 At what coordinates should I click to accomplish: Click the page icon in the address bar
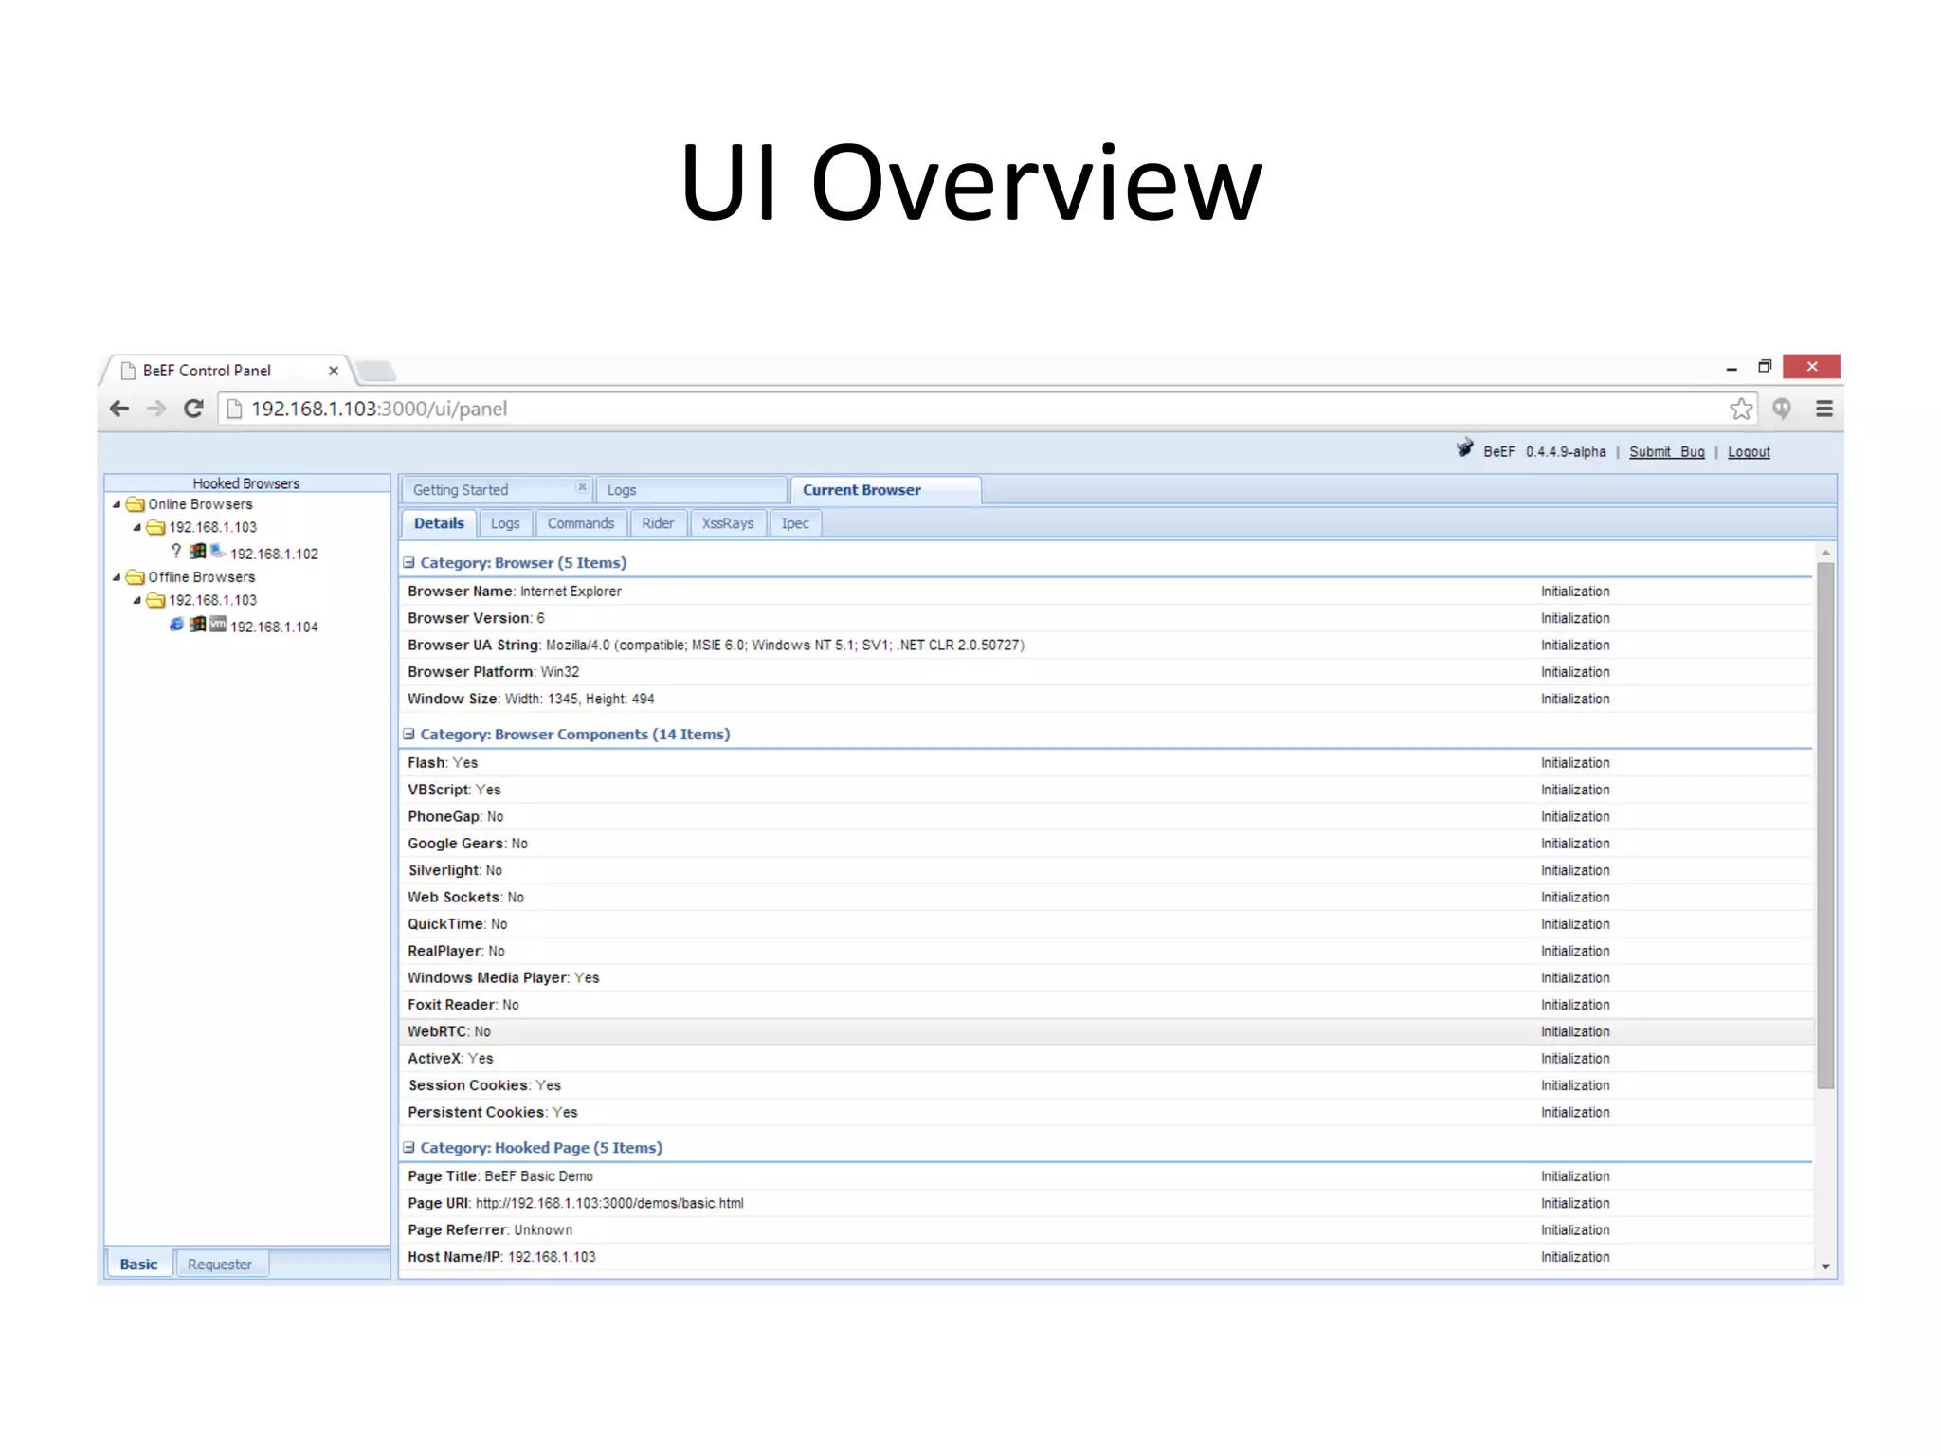coord(234,409)
